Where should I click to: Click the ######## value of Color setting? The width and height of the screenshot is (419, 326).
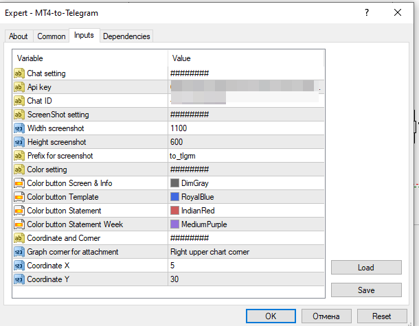point(190,170)
